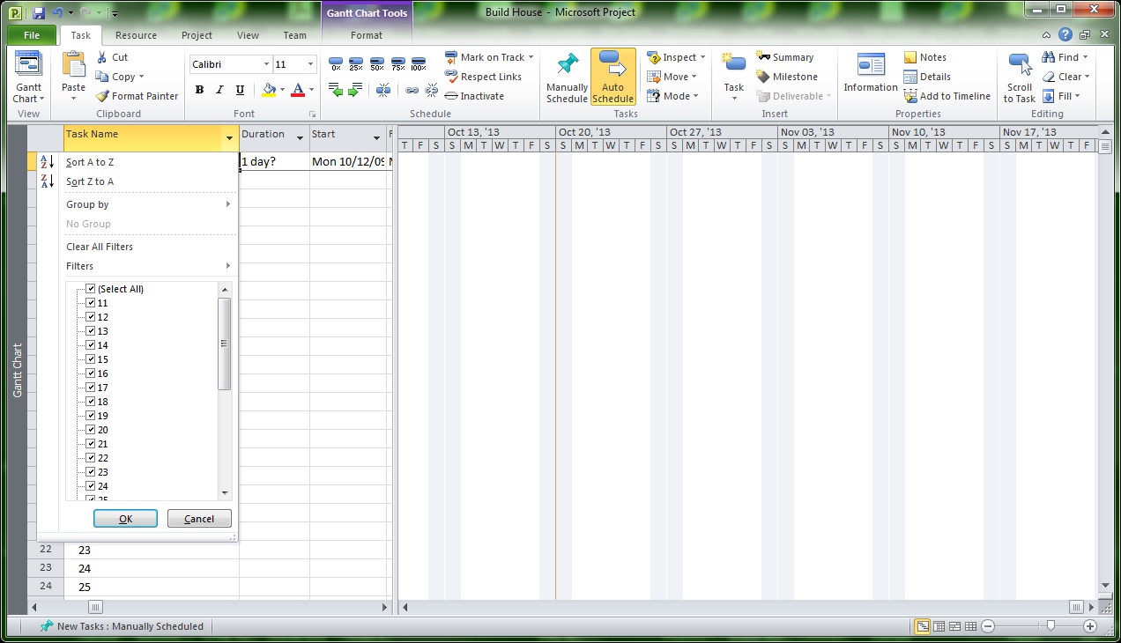Inactivate the selected task
The width and height of the screenshot is (1121, 643).
pos(474,96)
